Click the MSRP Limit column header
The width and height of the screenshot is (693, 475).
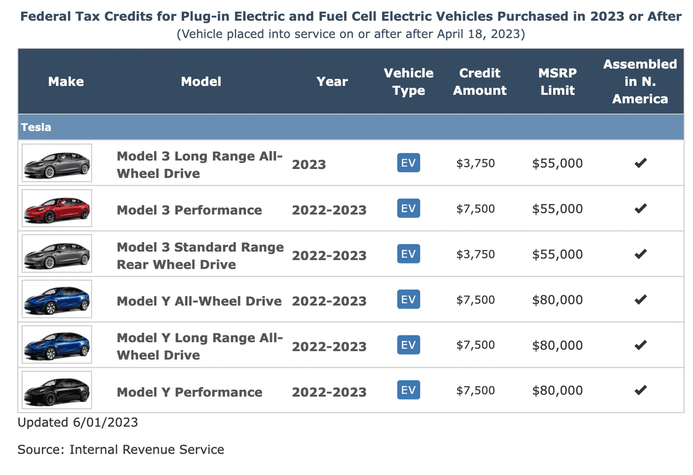point(558,82)
